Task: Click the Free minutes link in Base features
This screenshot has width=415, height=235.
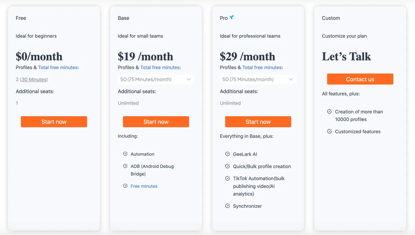Action: [144, 186]
